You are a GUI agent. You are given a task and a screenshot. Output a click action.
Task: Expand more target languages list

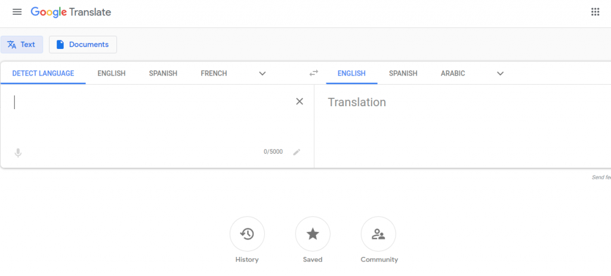(501, 73)
